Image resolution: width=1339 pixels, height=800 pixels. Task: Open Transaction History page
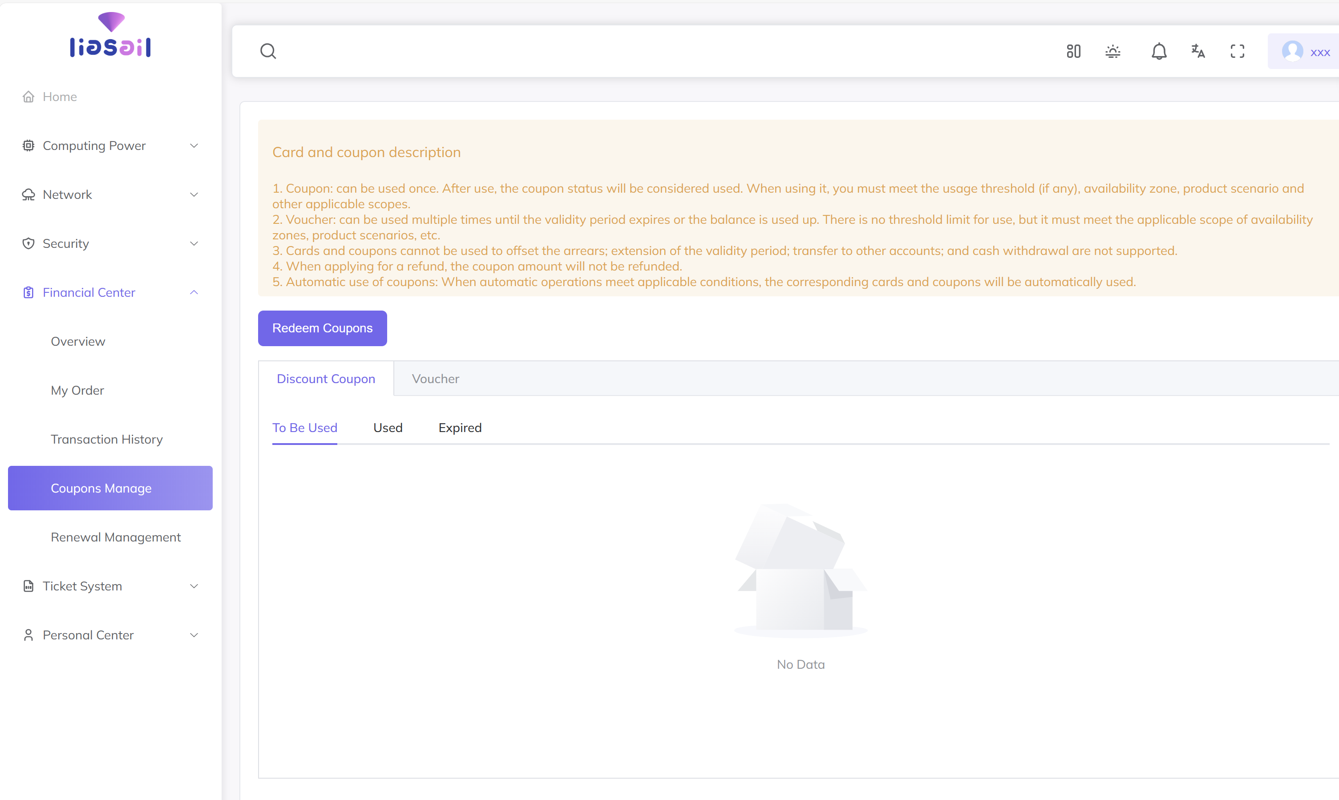point(107,439)
